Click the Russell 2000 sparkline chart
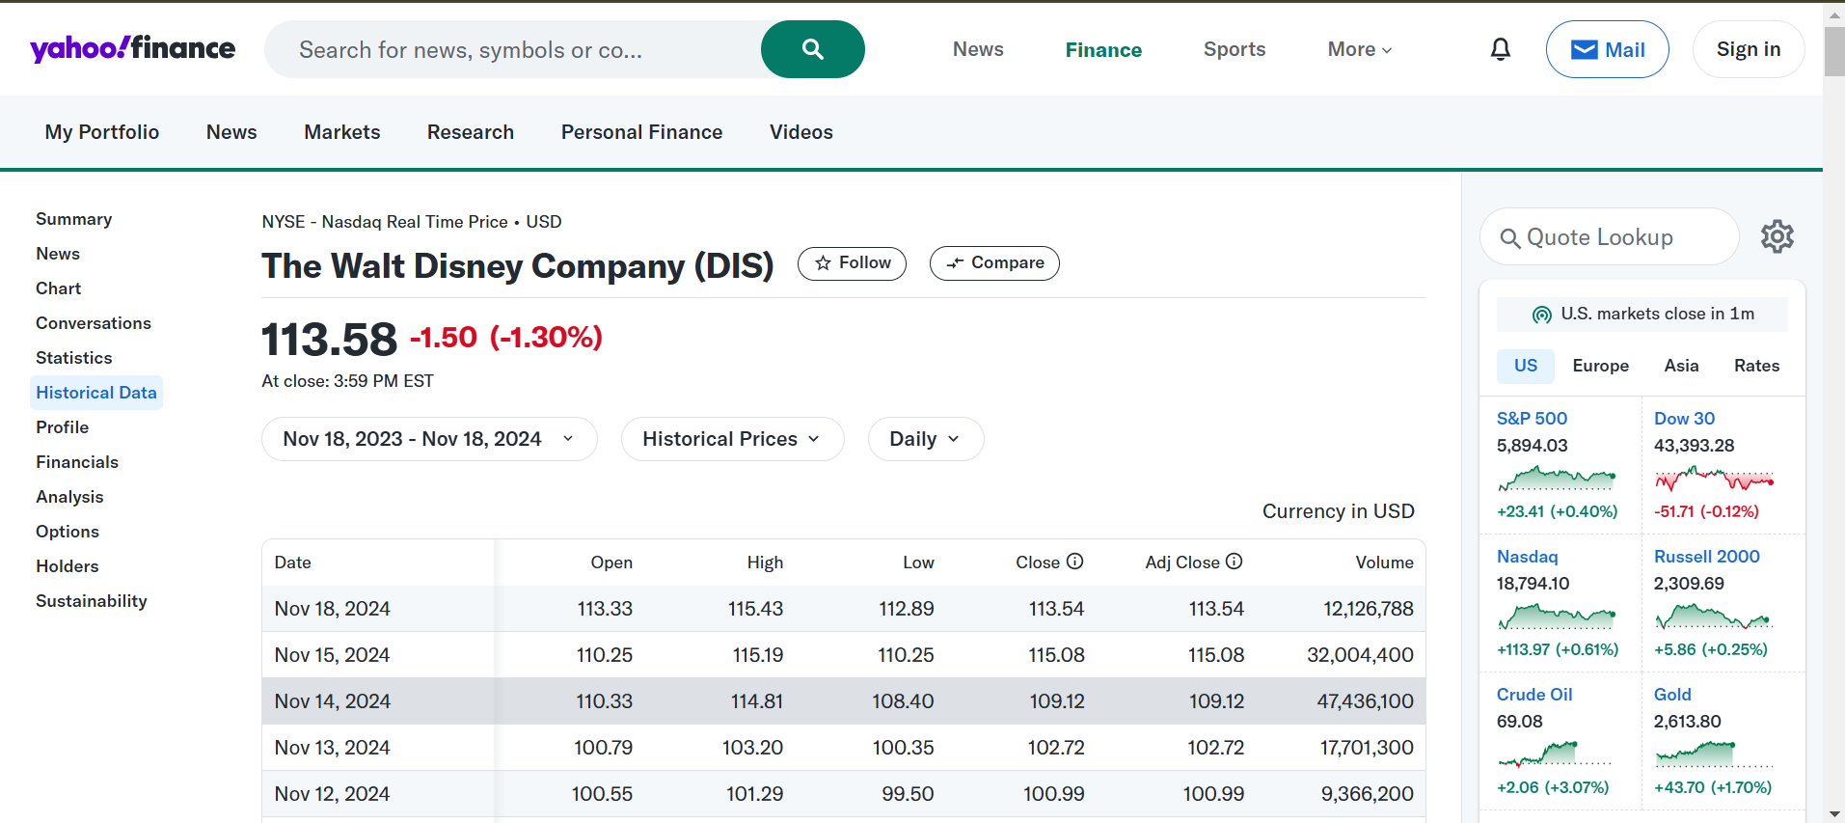1845x823 pixels. tap(1714, 616)
